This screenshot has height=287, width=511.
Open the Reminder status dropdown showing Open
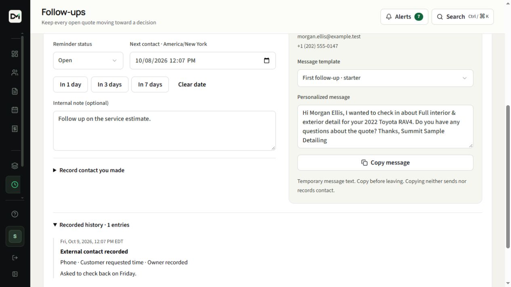pos(88,60)
